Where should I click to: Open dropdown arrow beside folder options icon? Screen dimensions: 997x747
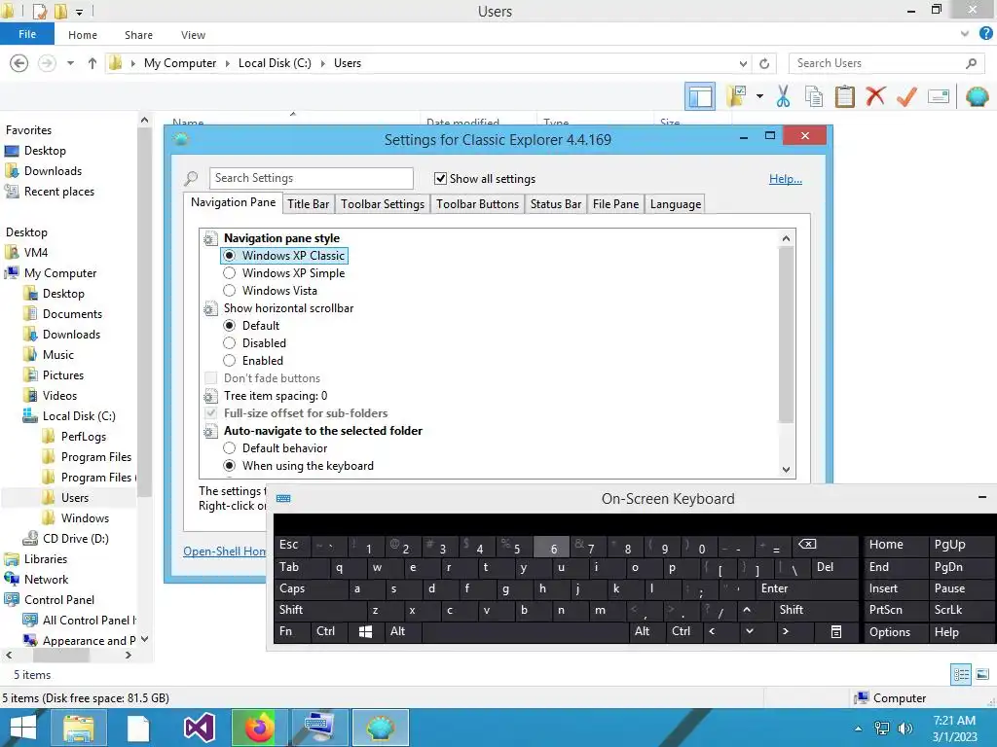pos(759,96)
